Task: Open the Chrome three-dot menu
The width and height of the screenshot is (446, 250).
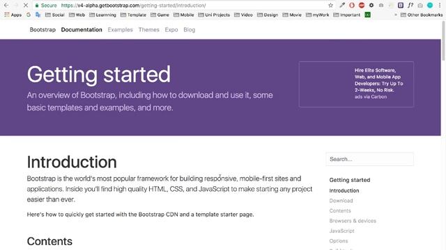Action: 440,5
